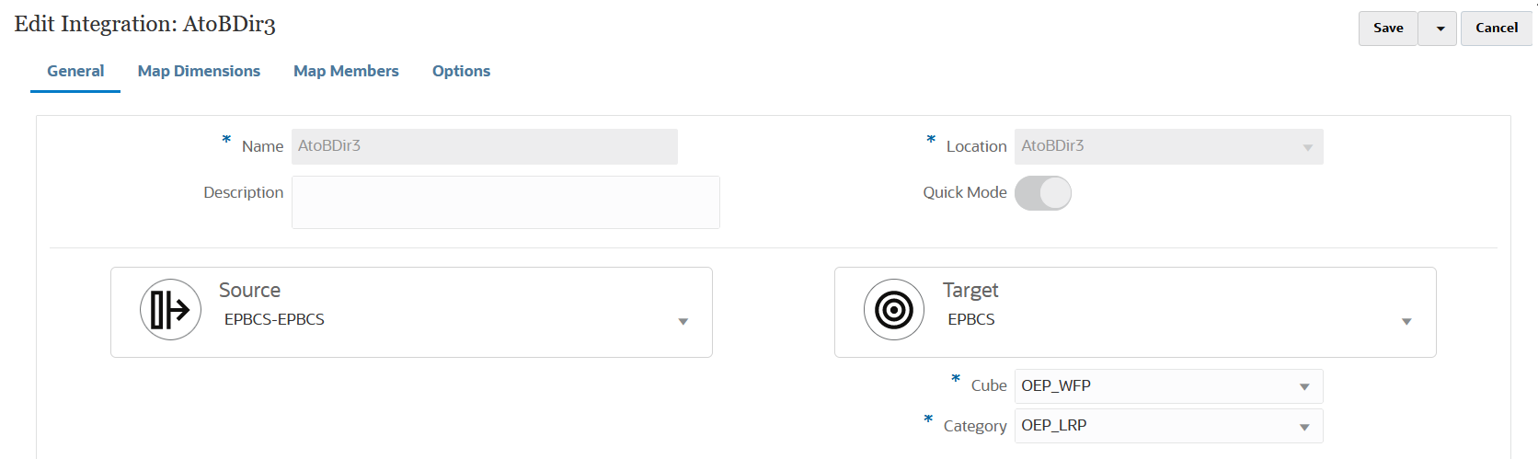Click the Target card heading
Screen dimensions: 1538x459
tap(970, 291)
